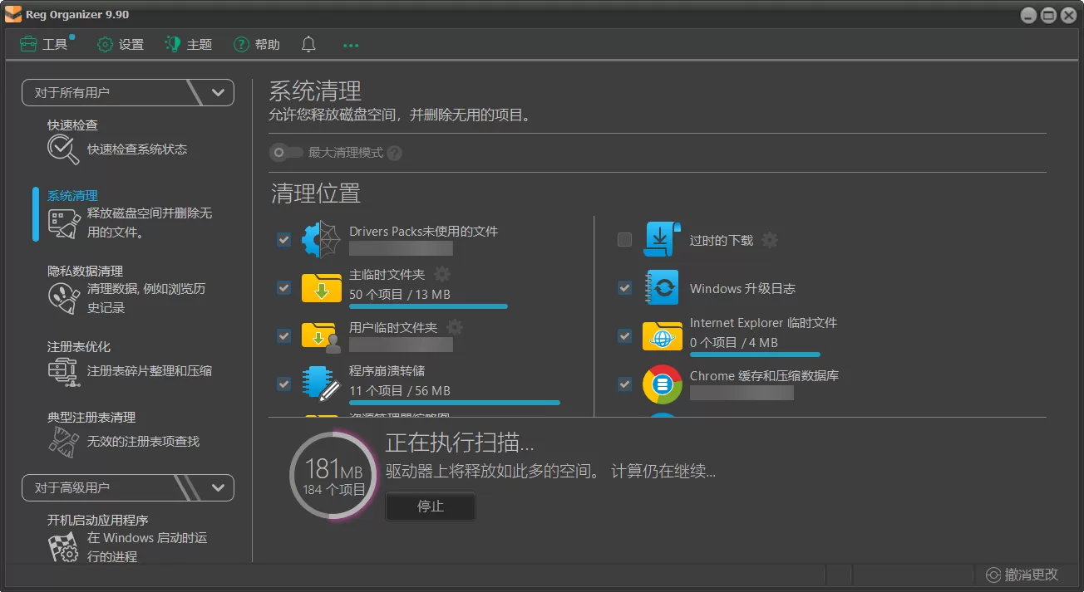Click the Chrome 缓存和压缩数据库 icon
1084x592 pixels.
point(662,384)
